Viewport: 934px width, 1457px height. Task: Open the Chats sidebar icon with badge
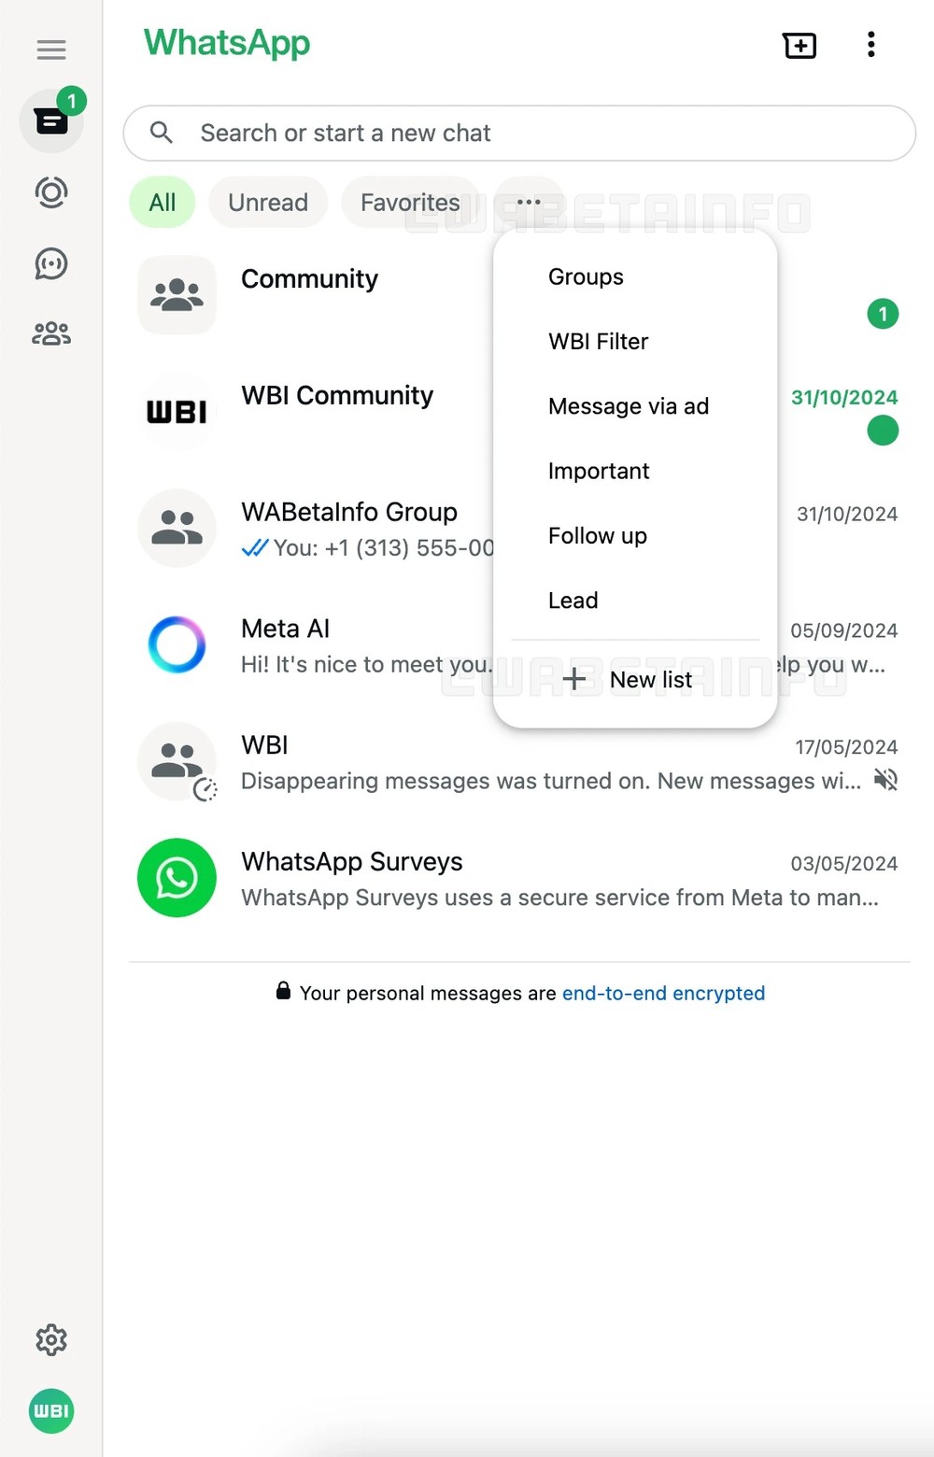51,120
